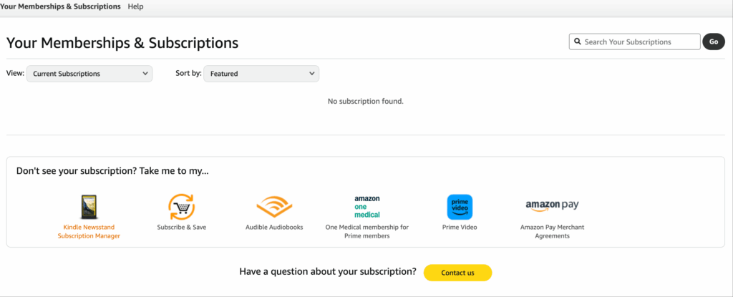Focus the Search Your Subscriptions field
Screen dimensions: 733x297
641,42
